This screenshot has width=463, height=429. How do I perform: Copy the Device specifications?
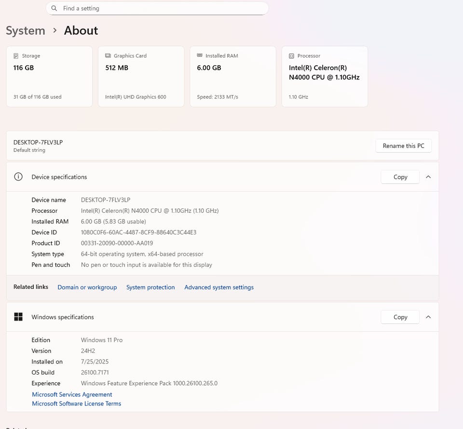[x=400, y=177]
